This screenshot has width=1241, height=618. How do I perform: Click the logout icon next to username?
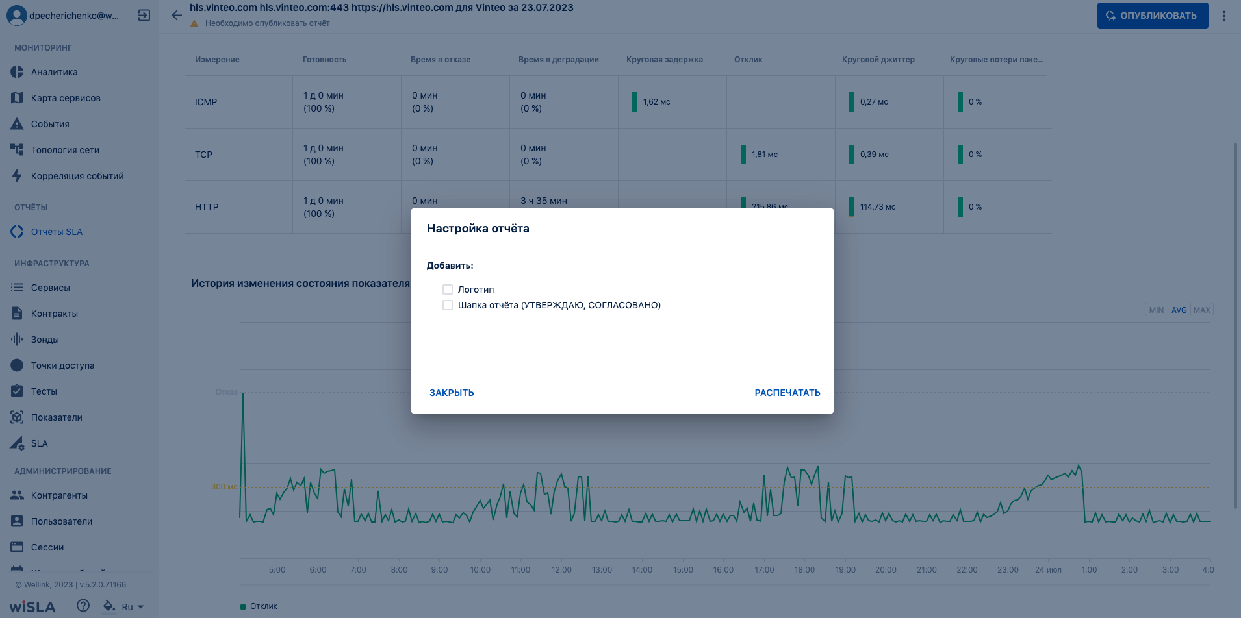pyautogui.click(x=144, y=16)
